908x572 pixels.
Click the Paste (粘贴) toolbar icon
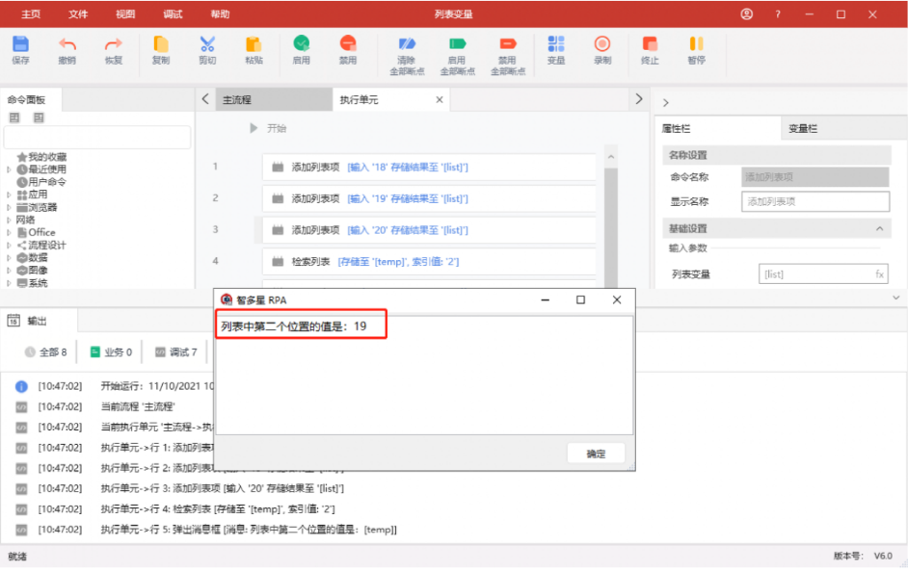(254, 45)
